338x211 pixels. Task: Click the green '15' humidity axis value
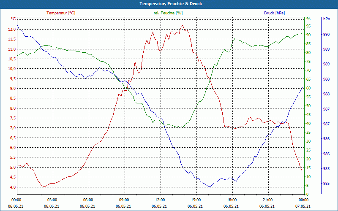point(308,168)
